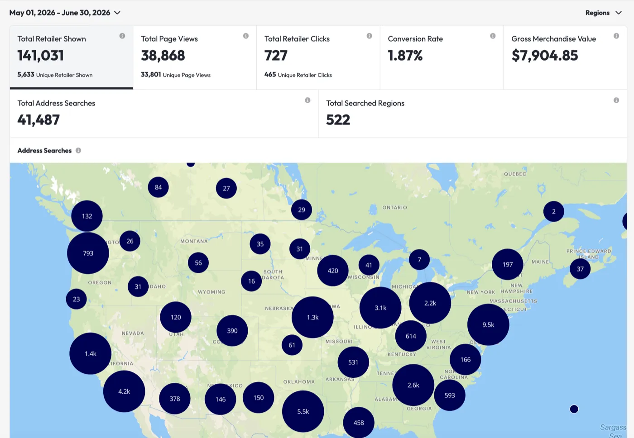Select the Gross Merchandise Value tab

(x=565, y=57)
